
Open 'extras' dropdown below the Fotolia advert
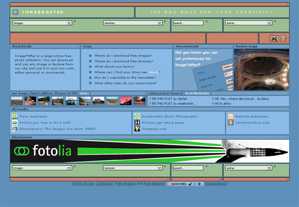tap(249, 168)
